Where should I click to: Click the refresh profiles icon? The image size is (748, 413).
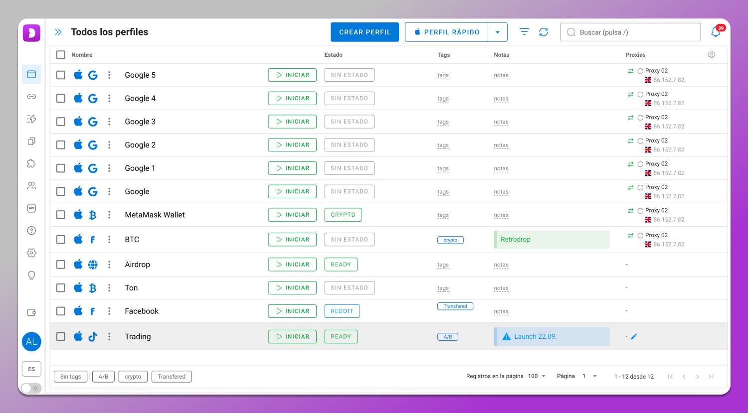point(544,32)
